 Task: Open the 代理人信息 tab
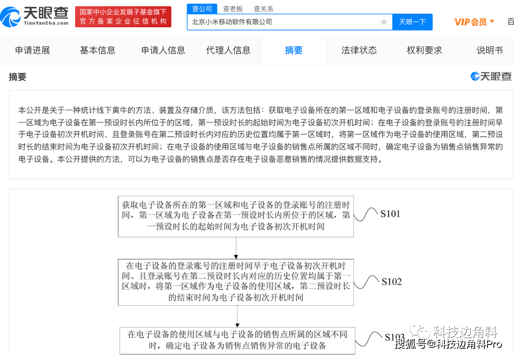(228, 51)
